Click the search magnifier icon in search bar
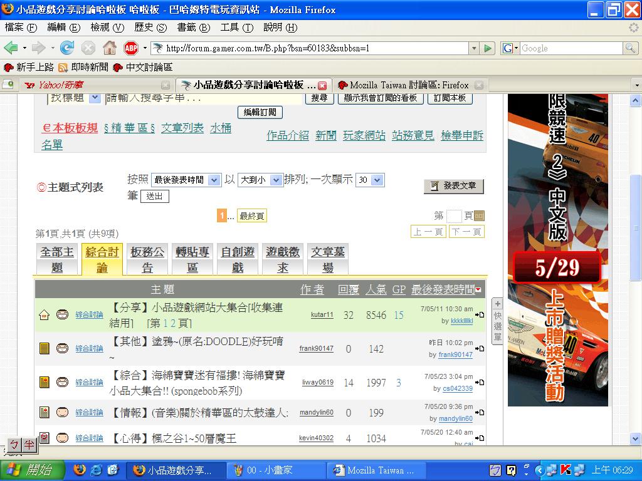Image resolution: width=642 pixels, height=481 pixels. click(629, 48)
